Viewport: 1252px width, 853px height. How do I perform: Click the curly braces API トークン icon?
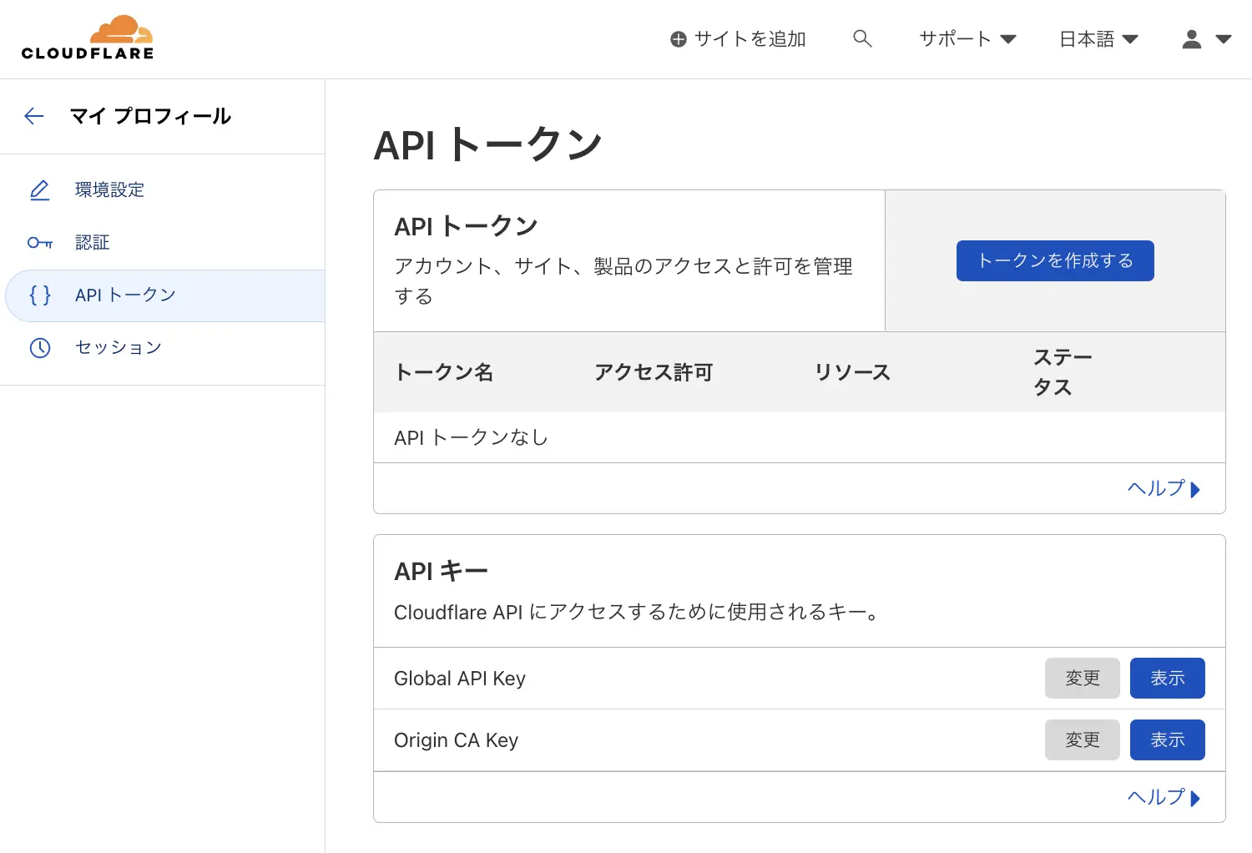tap(39, 295)
